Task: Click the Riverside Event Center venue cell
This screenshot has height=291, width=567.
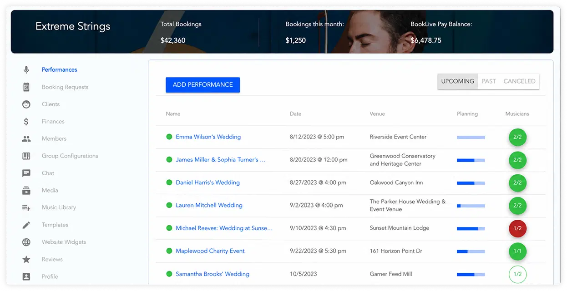Action: [398, 137]
